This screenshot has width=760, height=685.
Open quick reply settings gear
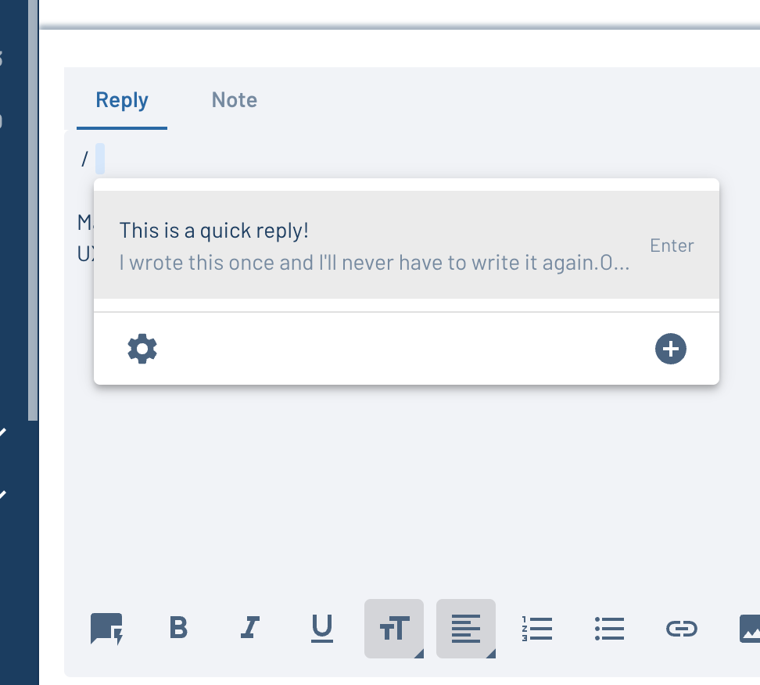pos(142,349)
